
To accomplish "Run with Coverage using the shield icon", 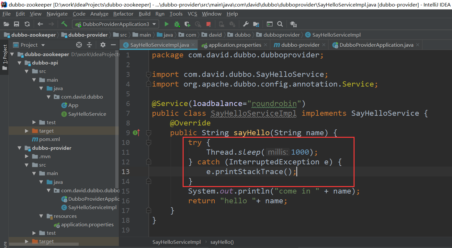I will [x=187, y=24].
